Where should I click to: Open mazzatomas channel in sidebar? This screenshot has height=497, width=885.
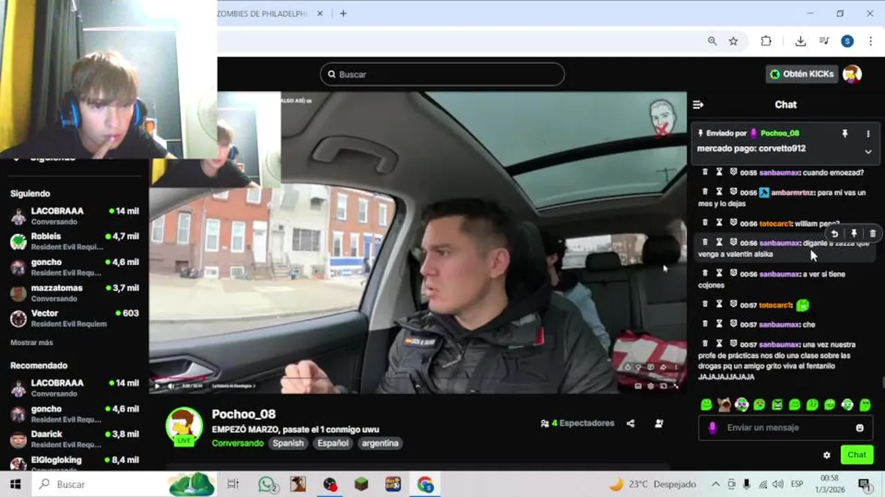coord(75,293)
